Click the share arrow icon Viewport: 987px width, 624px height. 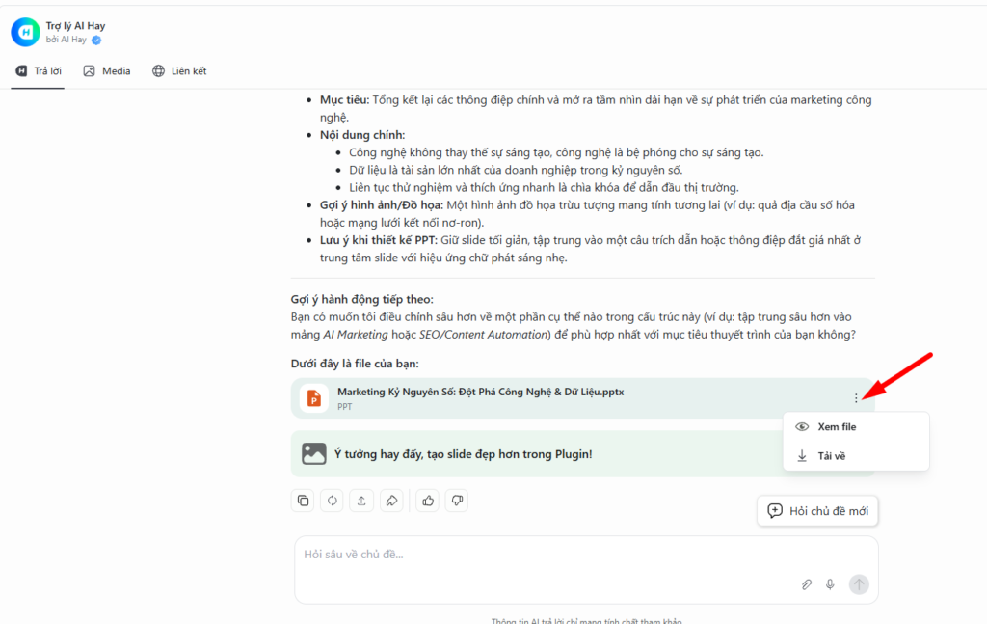[x=391, y=501]
